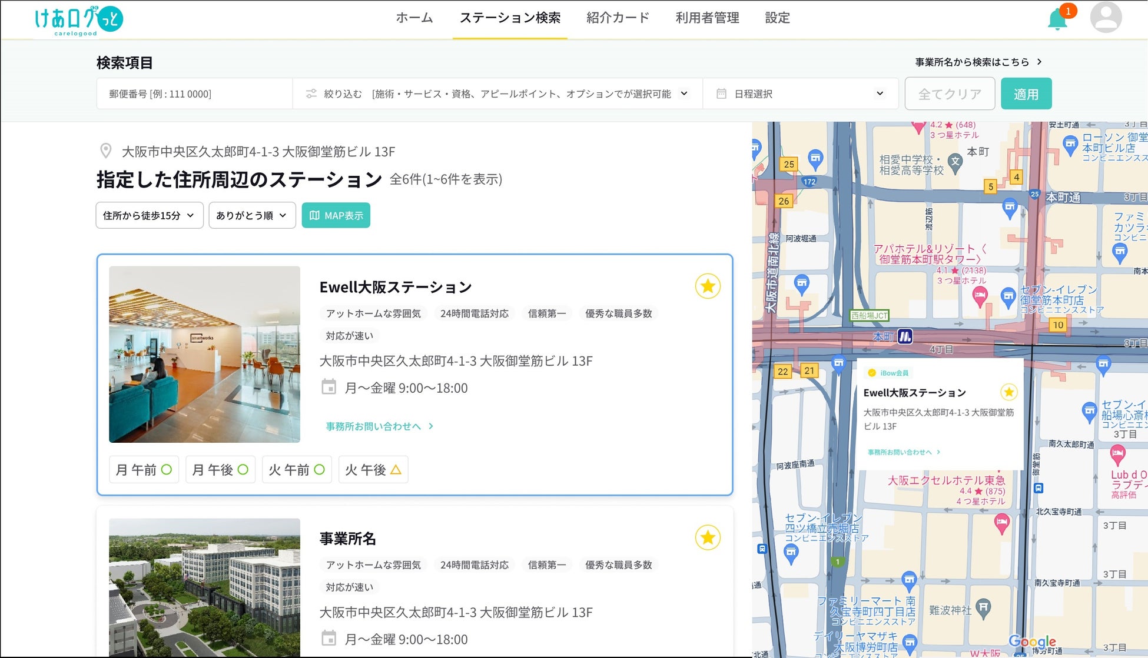Open the user profile avatar
The width and height of the screenshot is (1148, 658).
coord(1106,18)
